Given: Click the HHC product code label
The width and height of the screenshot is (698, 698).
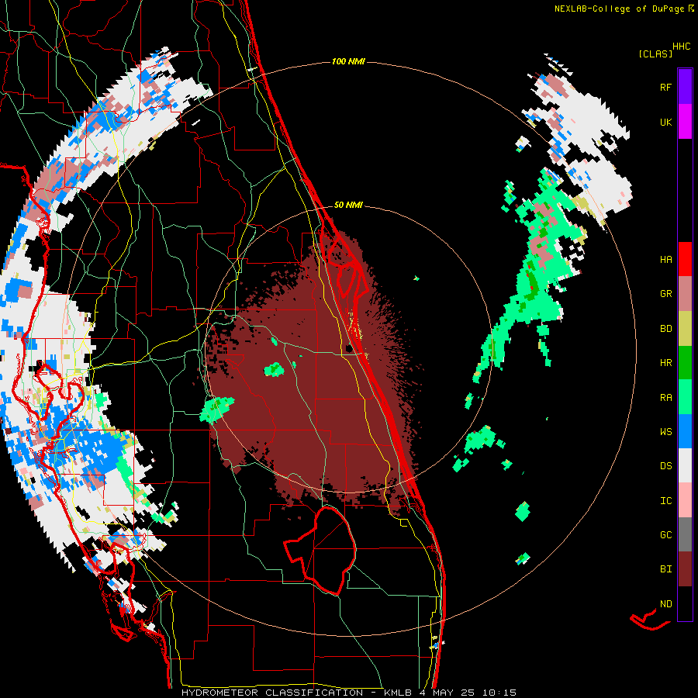Looking at the screenshot, I should click(681, 47).
